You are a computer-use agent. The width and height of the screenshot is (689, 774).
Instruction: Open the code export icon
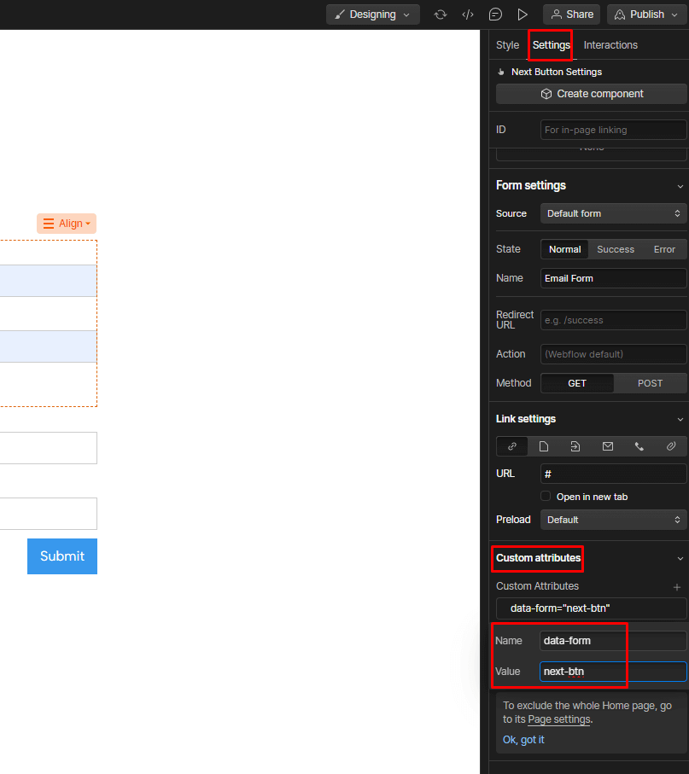click(468, 15)
